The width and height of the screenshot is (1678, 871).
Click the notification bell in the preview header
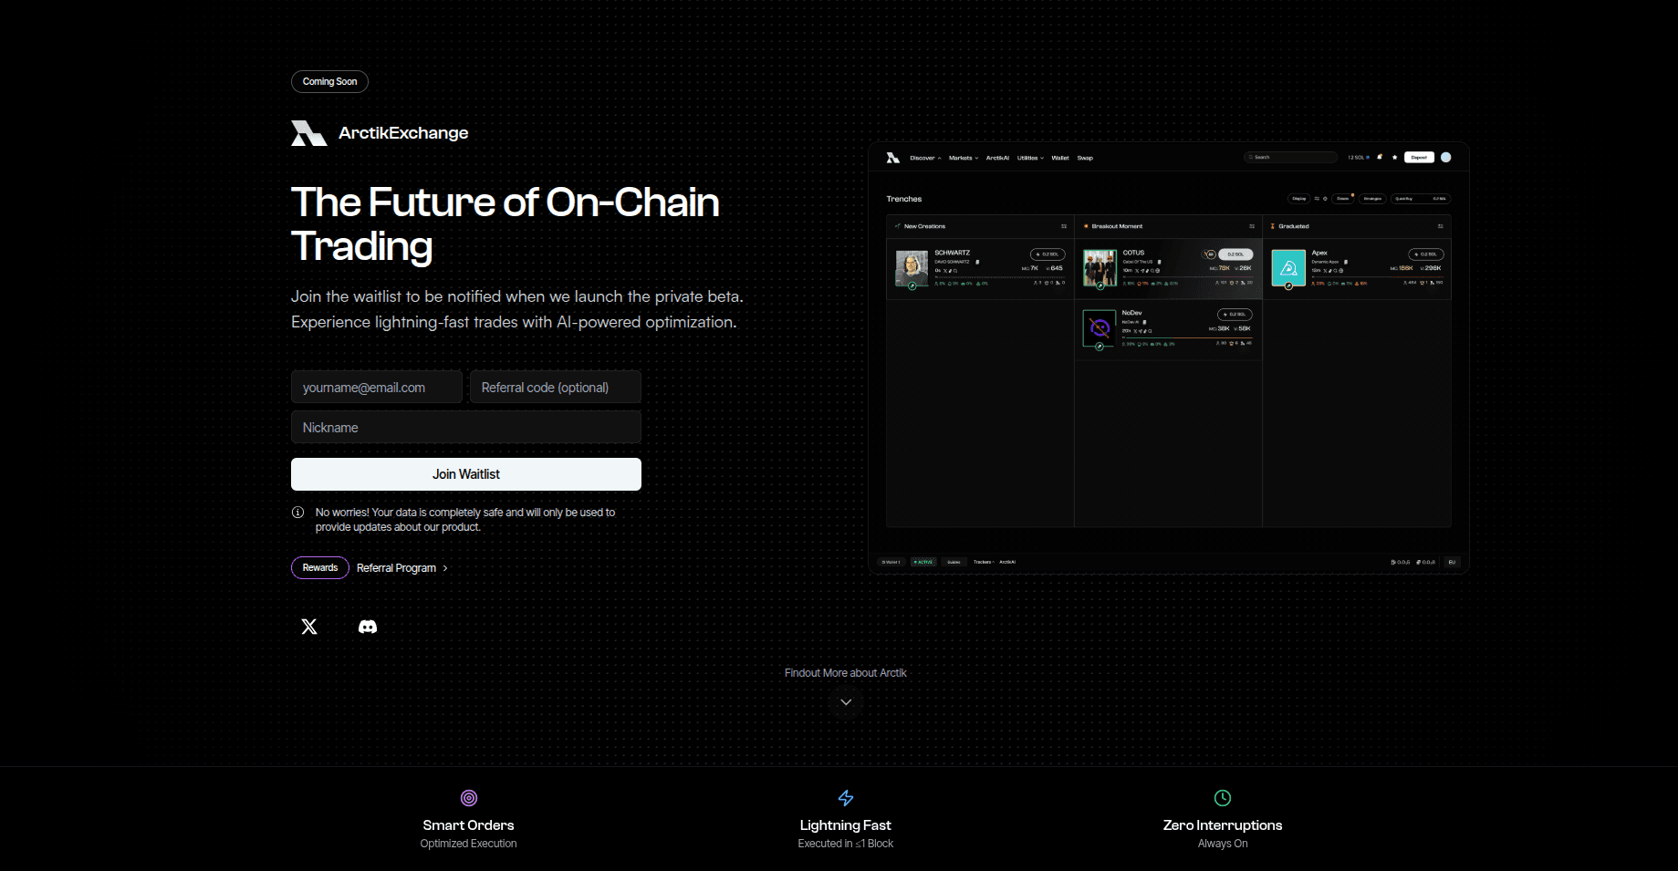click(x=1380, y=157)
